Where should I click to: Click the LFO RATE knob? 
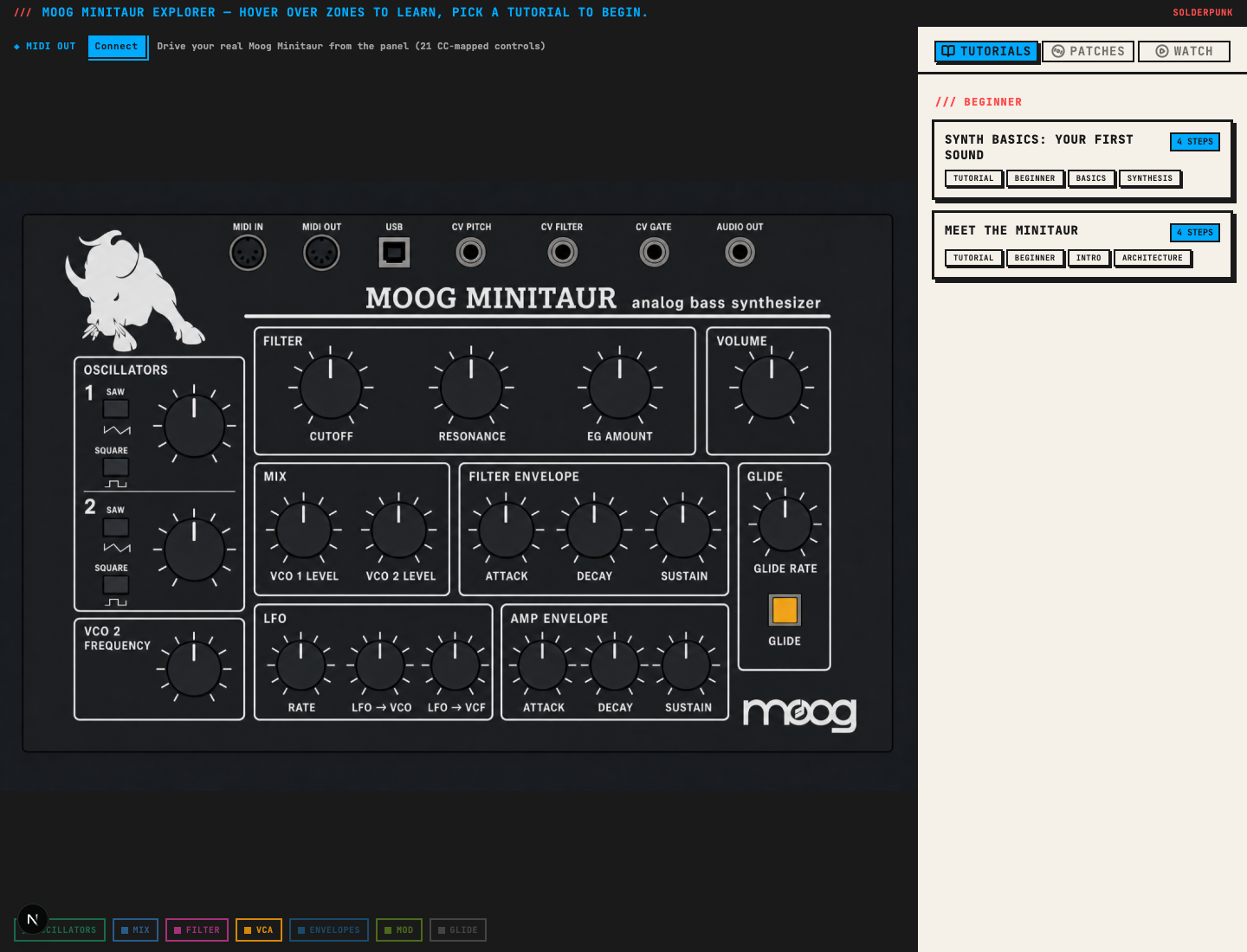[300, 665]
